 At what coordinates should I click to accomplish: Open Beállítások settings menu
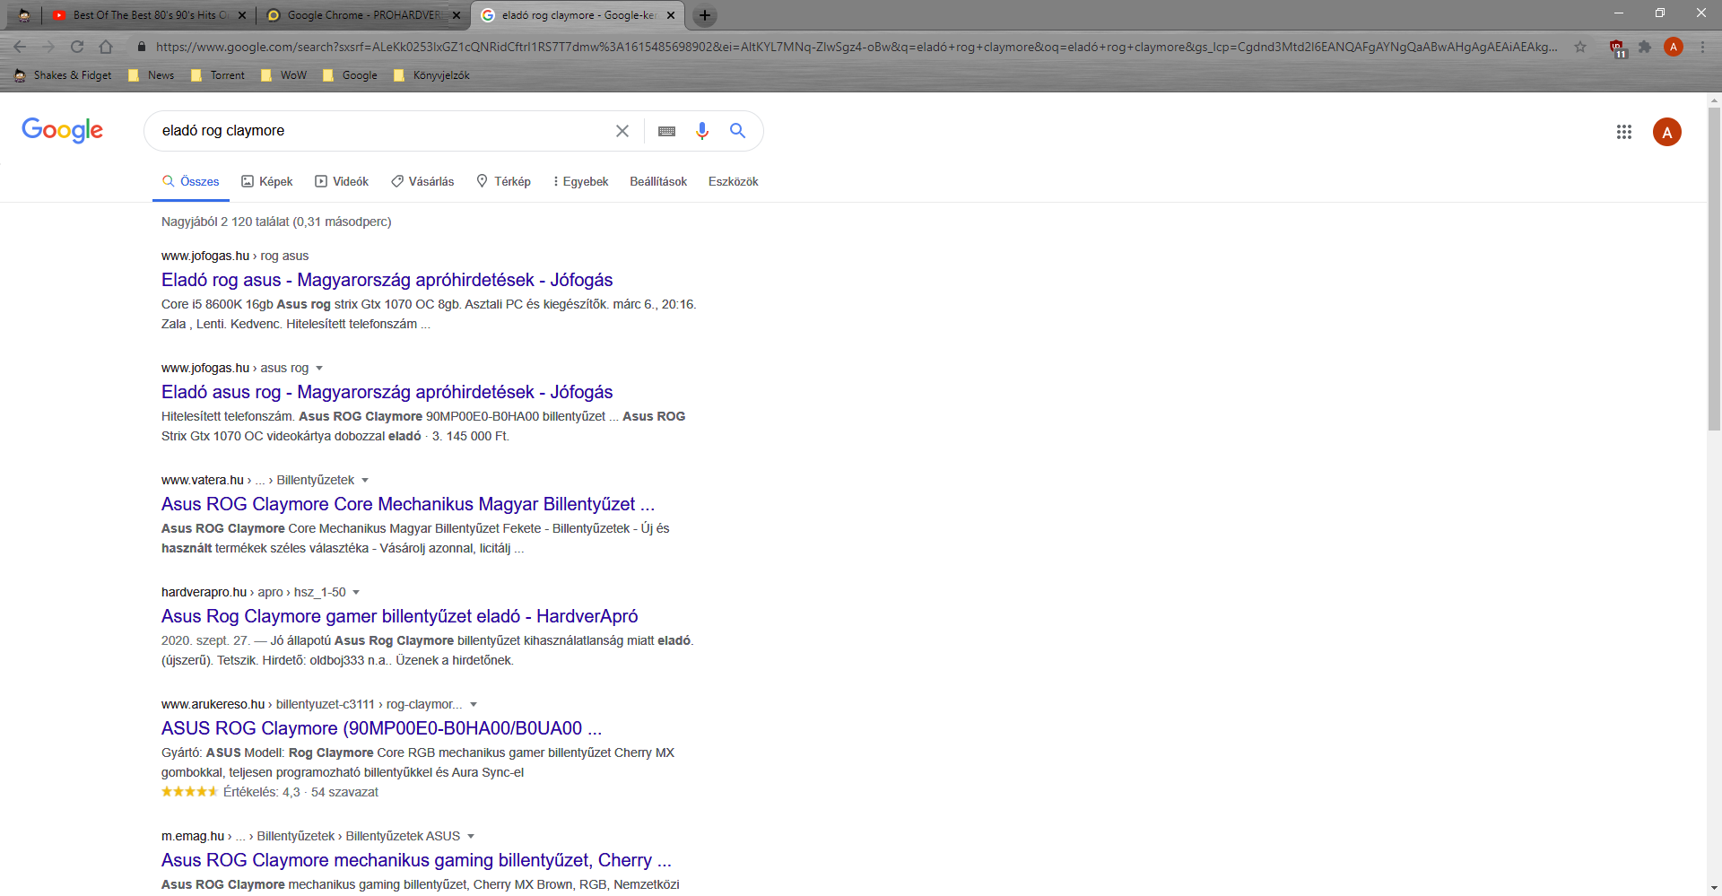tap(658, 181)
